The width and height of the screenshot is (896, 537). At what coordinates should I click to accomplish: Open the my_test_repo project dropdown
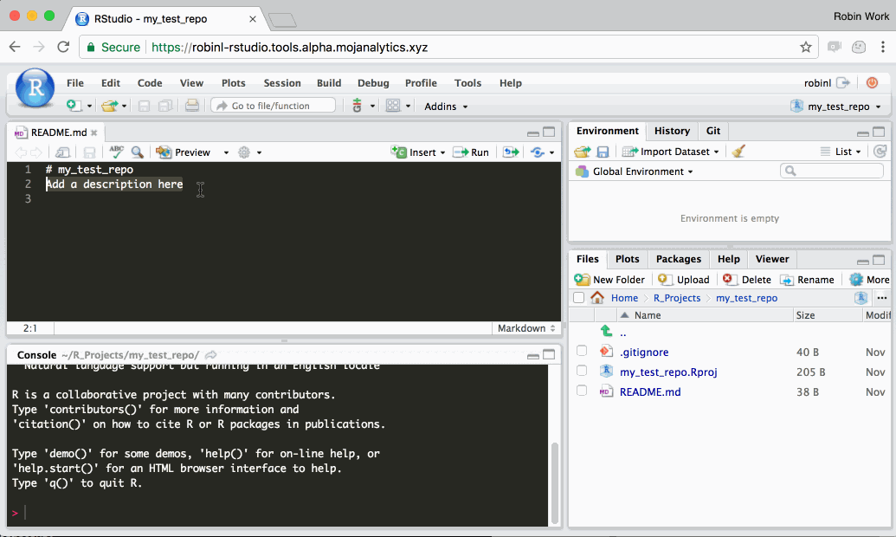836,107
